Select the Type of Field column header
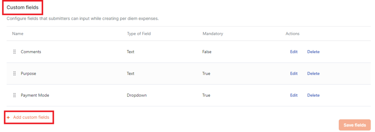The height and width of the screenshot is (132, 375). [139, 34]
